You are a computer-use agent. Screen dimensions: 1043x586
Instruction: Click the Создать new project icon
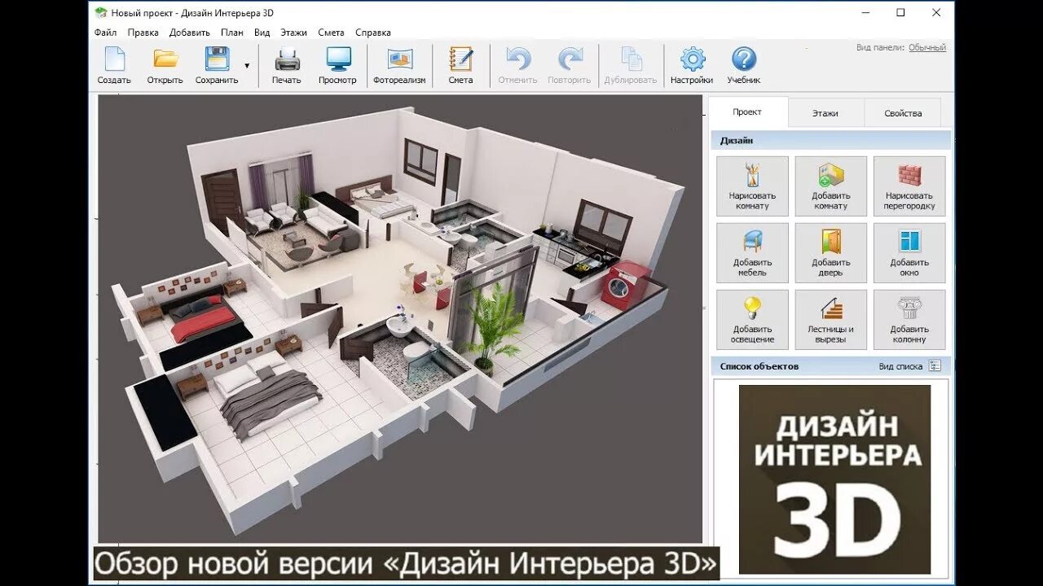coord(114,65)
